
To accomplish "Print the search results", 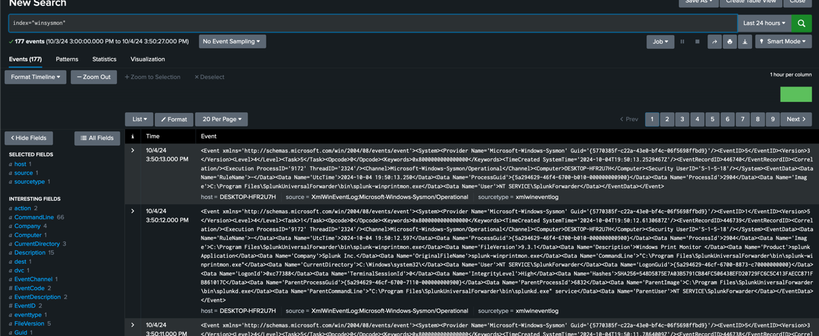I will pos(730,41).
